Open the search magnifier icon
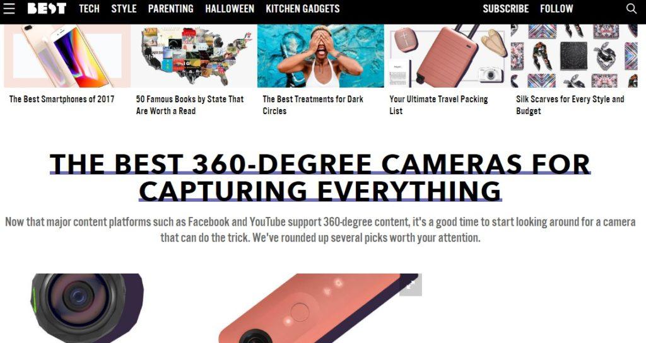Image resolution: width=646 pixels, height=343 pixels. coord(631,8)
